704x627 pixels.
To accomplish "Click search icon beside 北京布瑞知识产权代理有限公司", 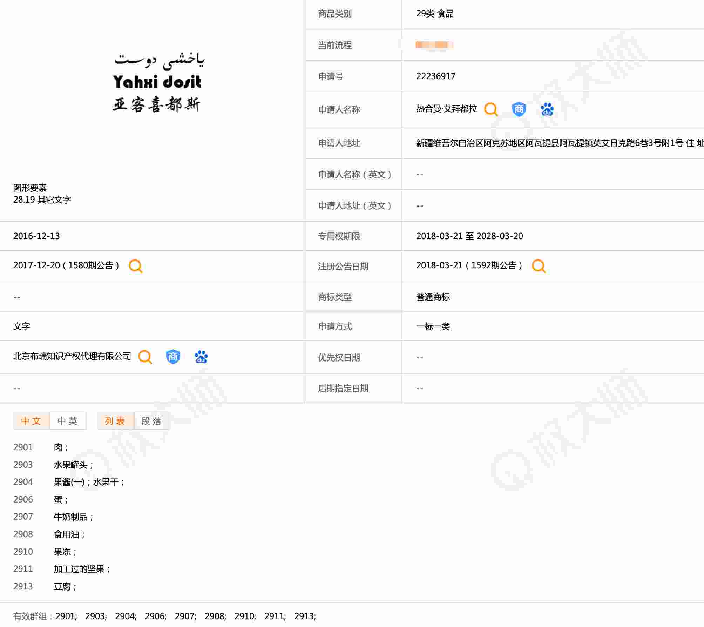I will tap(145, 357).
